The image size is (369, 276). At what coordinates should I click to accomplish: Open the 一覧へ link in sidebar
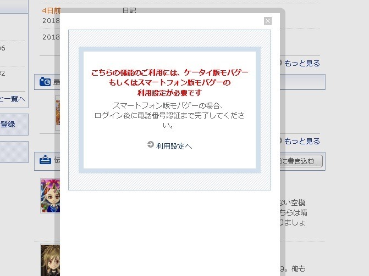point(13,99)
